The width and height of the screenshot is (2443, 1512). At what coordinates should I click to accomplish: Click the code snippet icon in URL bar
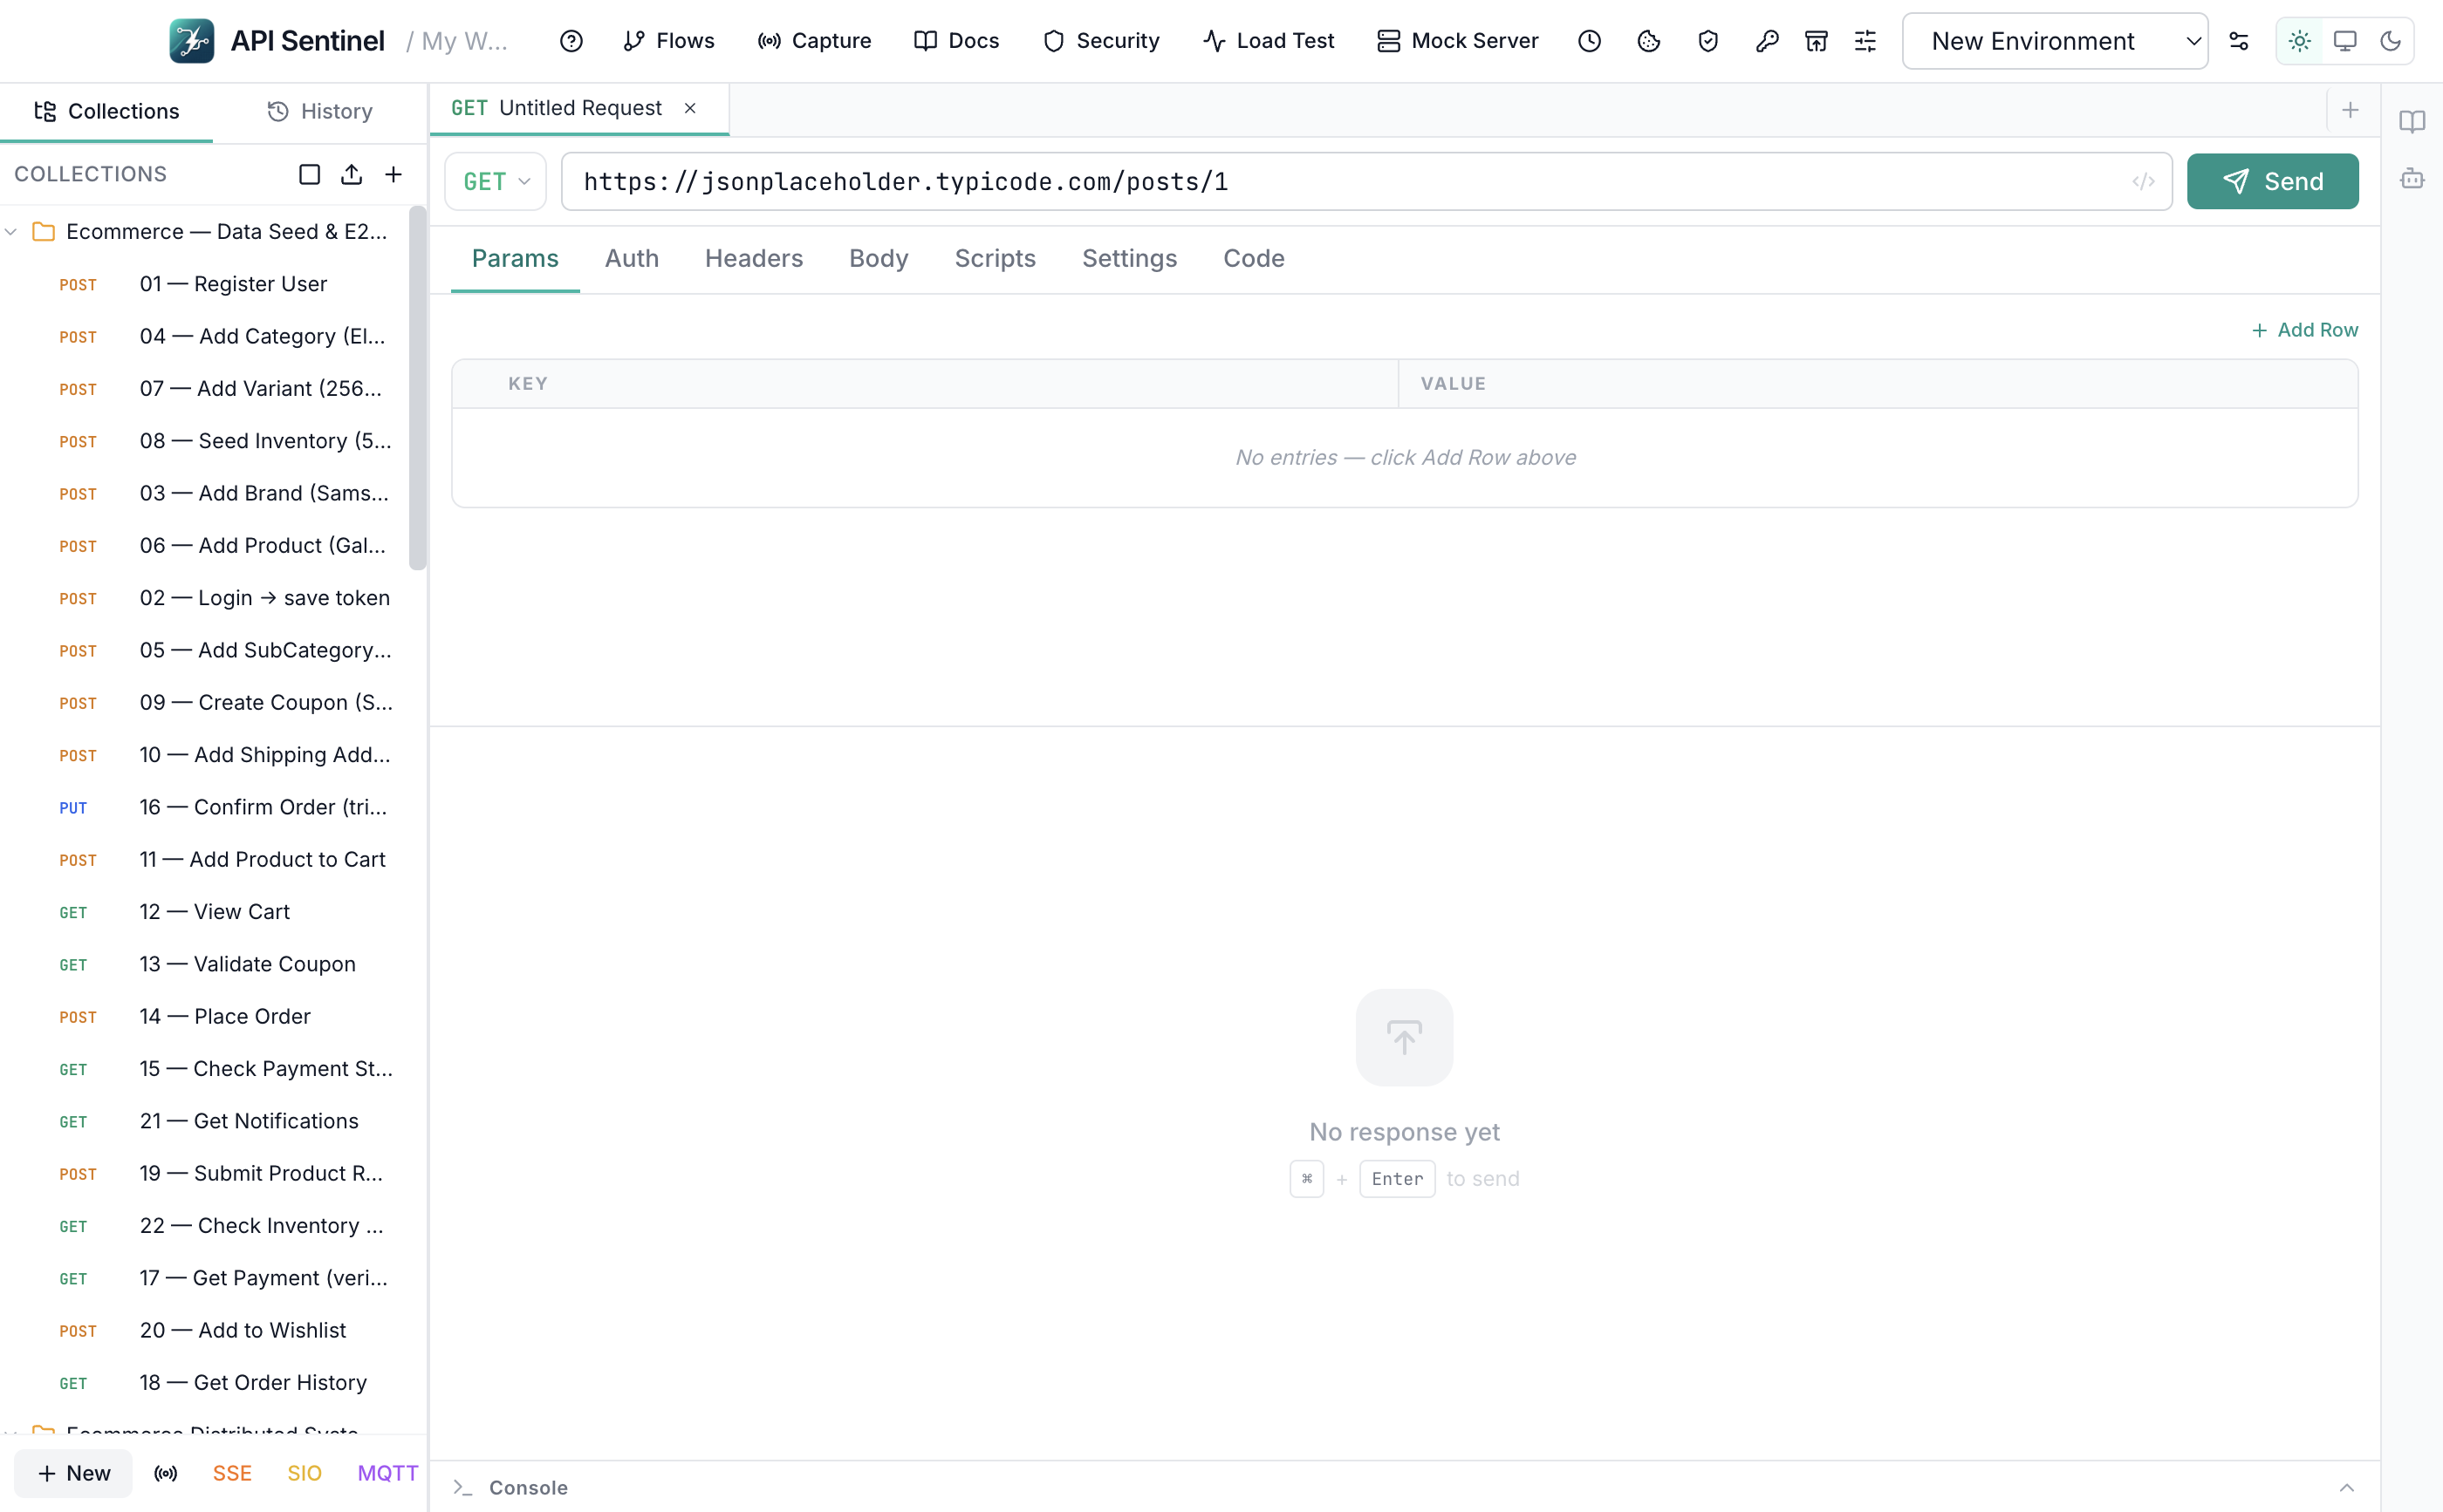[x=2143, y=181]
